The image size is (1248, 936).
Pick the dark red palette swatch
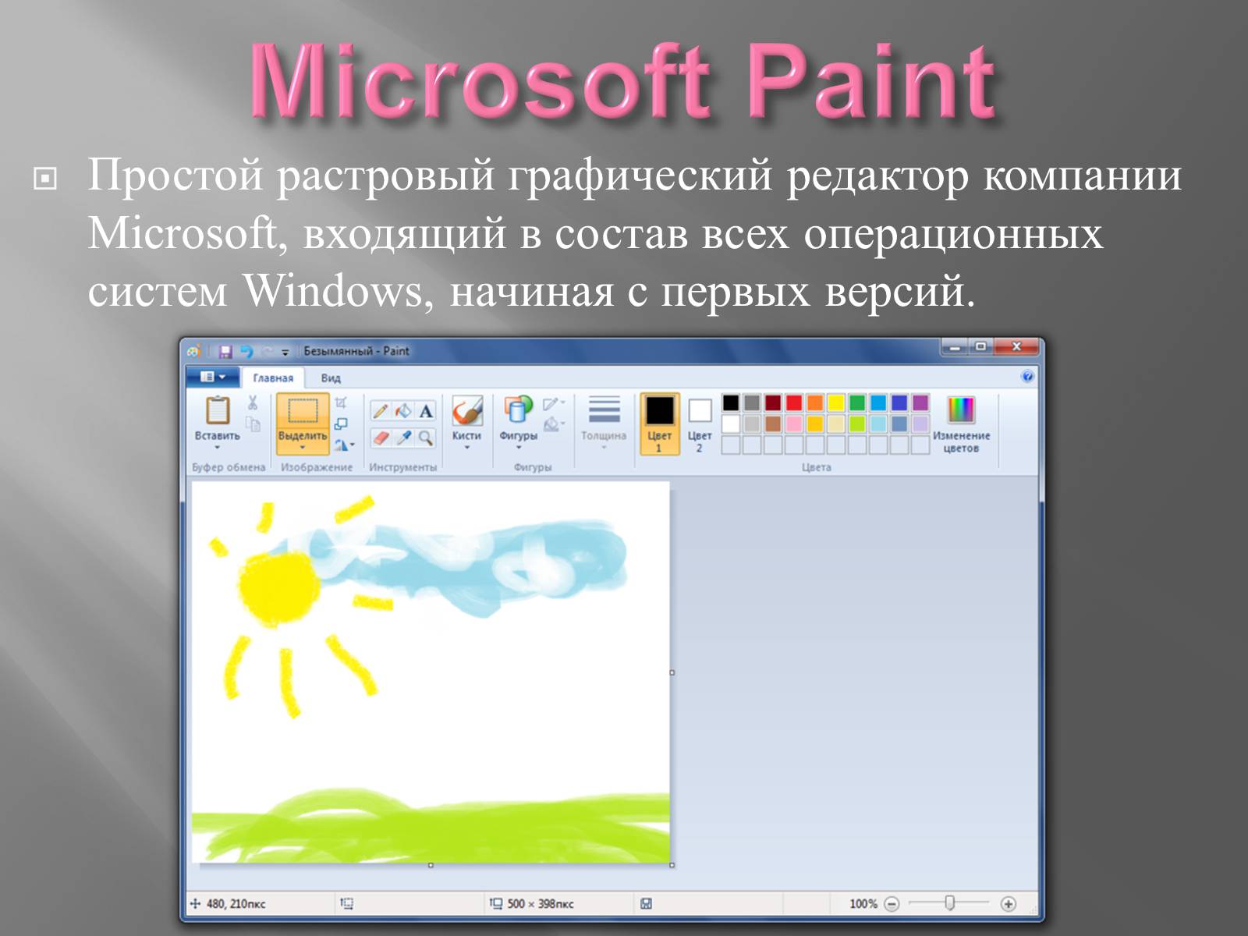(773, 402)
